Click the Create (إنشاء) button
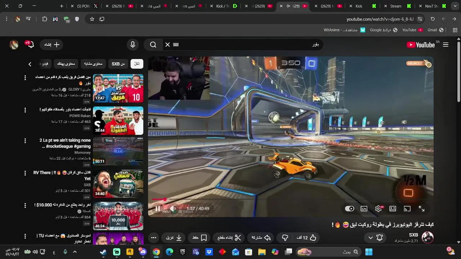The width and height of the screenshot is (461, 259). [x=52, y=45]
